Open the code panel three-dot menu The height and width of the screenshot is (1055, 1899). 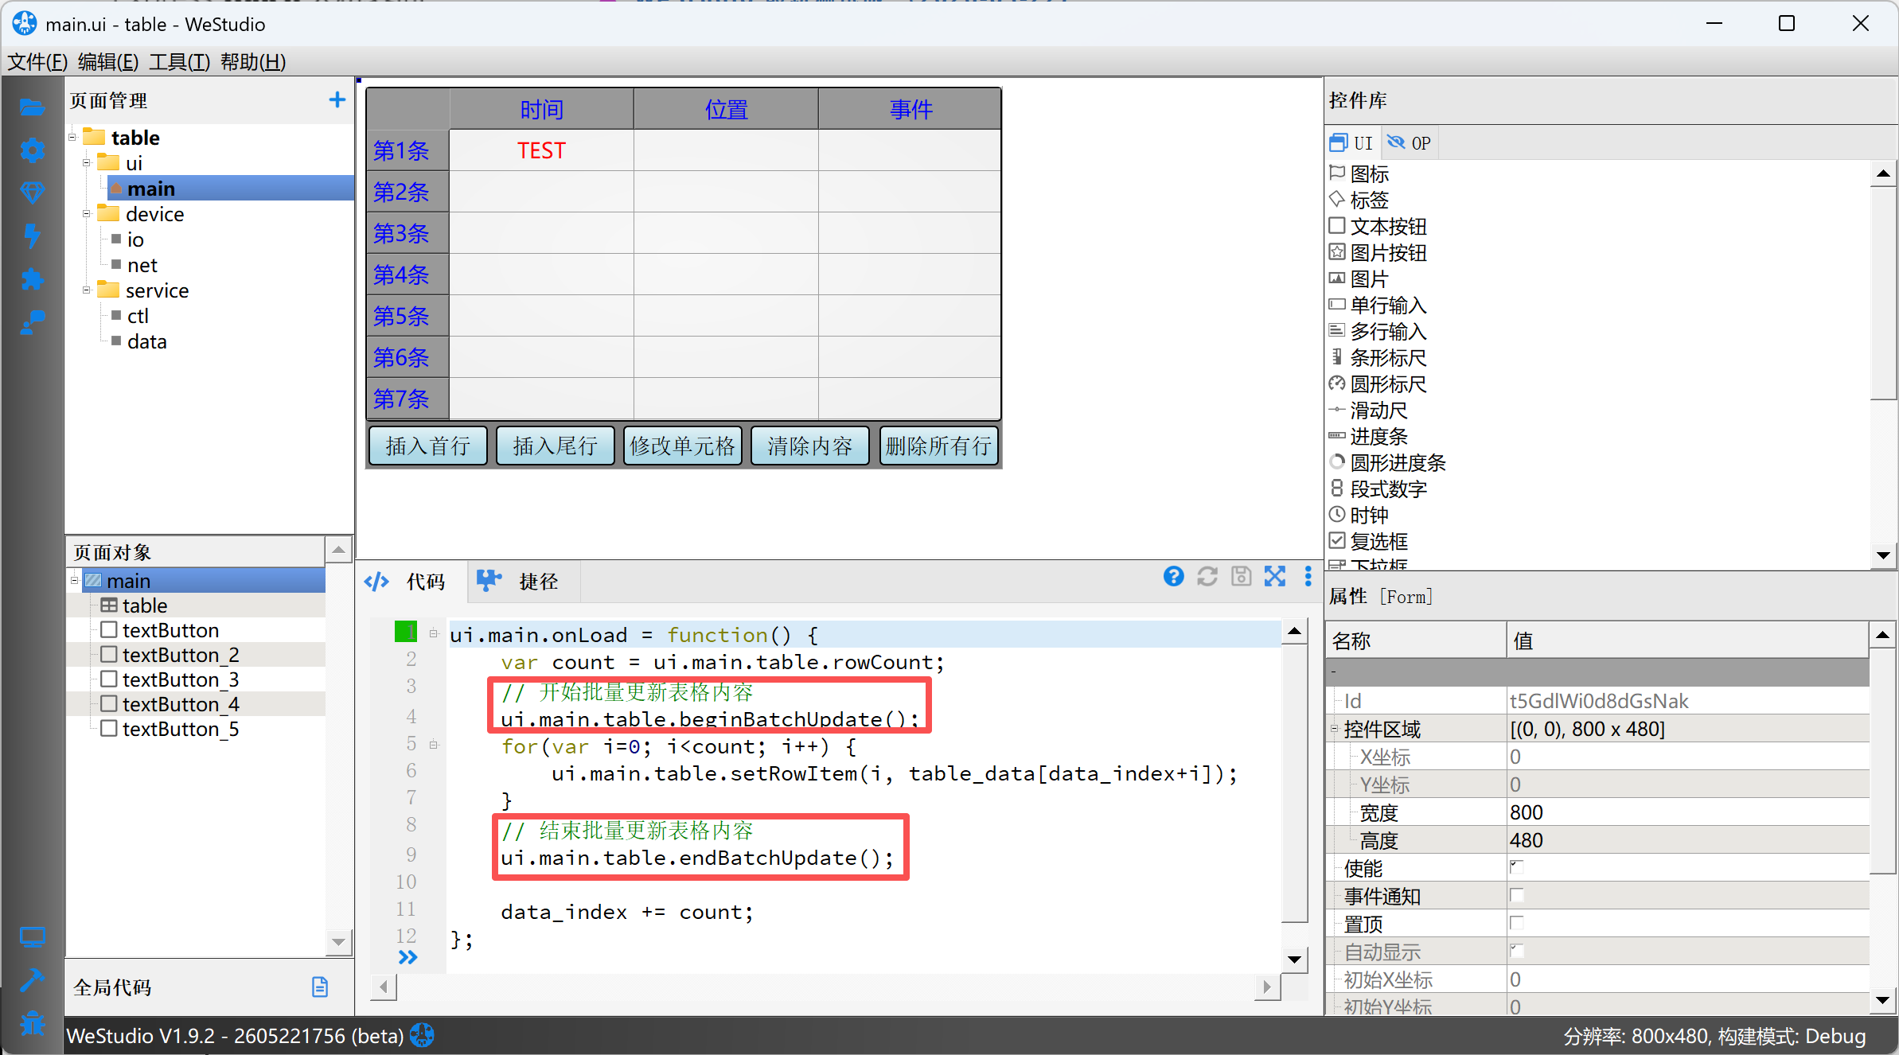[x=1308, y=577]
